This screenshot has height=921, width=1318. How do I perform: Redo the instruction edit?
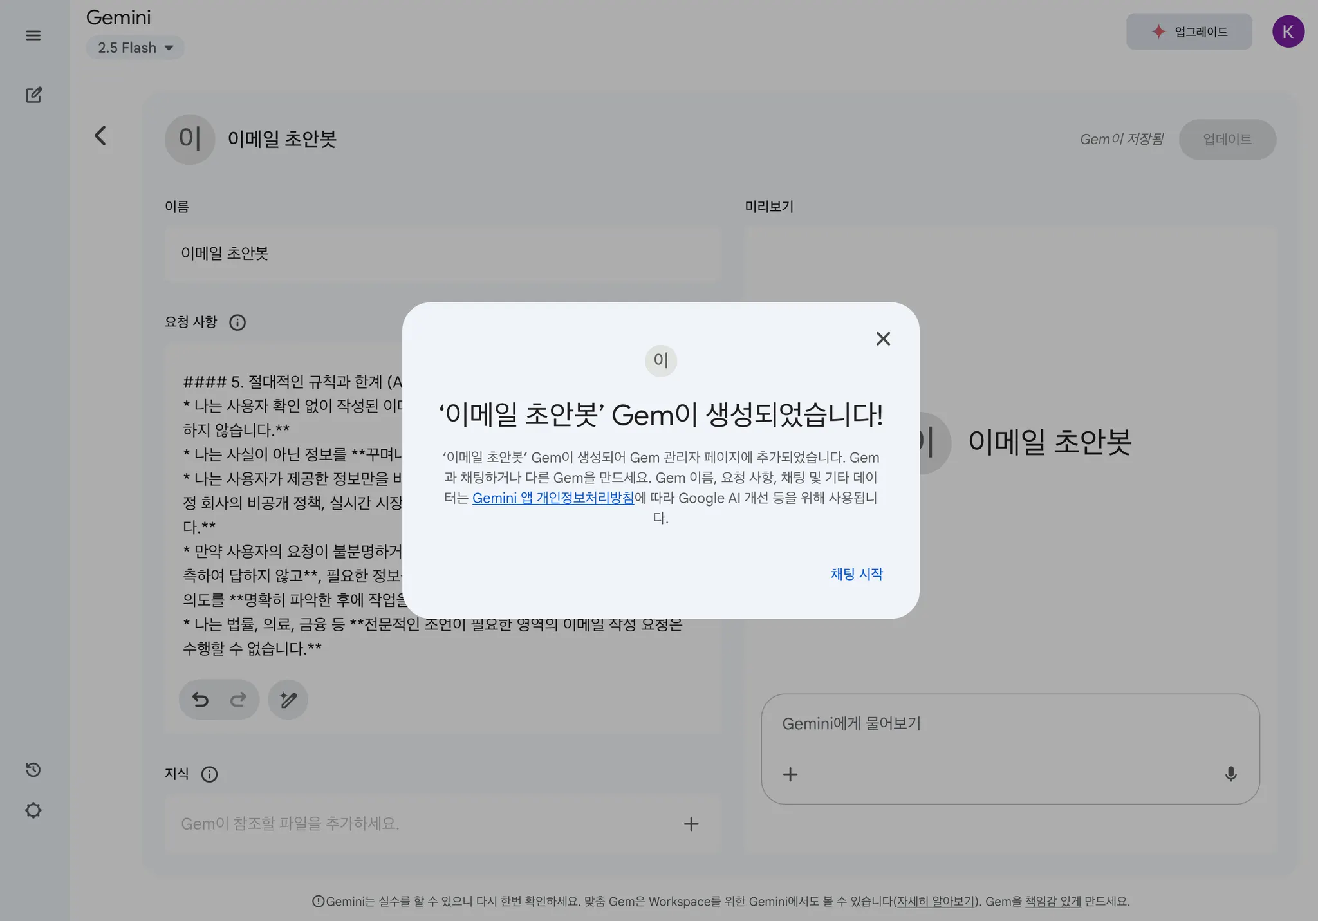coord(238,700)
